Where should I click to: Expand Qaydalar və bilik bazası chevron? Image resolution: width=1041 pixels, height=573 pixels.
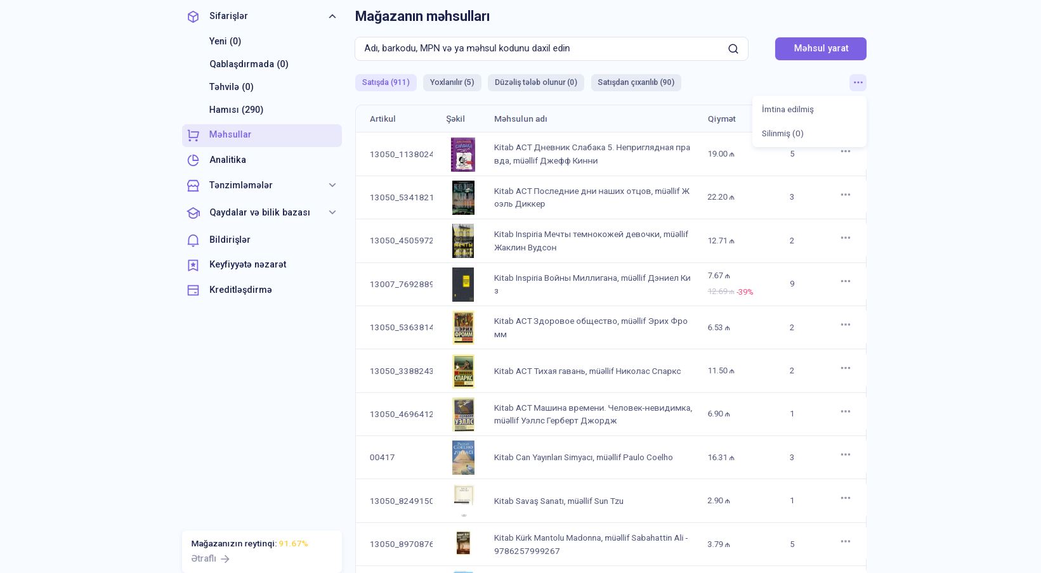coord(332,212)
